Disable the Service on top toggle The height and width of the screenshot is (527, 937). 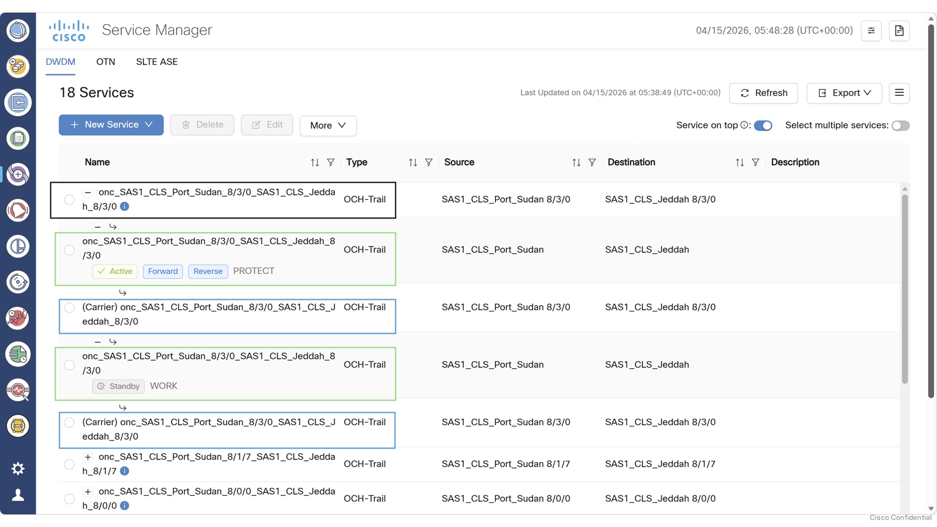[x=763, y=125]
